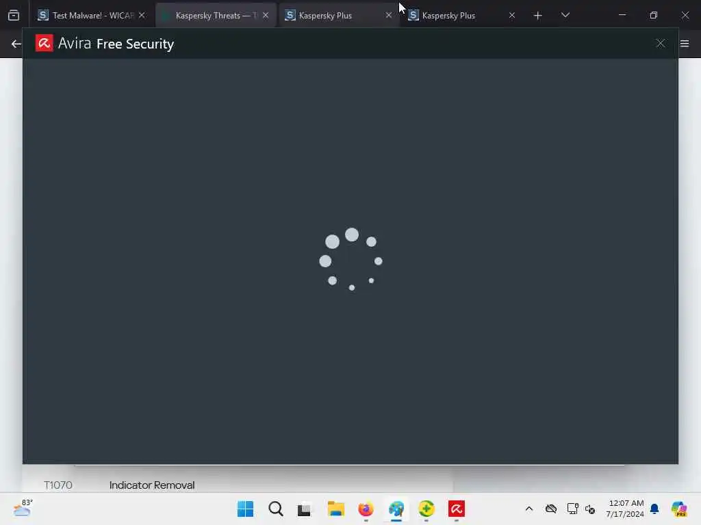Screen dimensions: 701x525
Task: Minimize the browser window
Action: pos(622,15)
